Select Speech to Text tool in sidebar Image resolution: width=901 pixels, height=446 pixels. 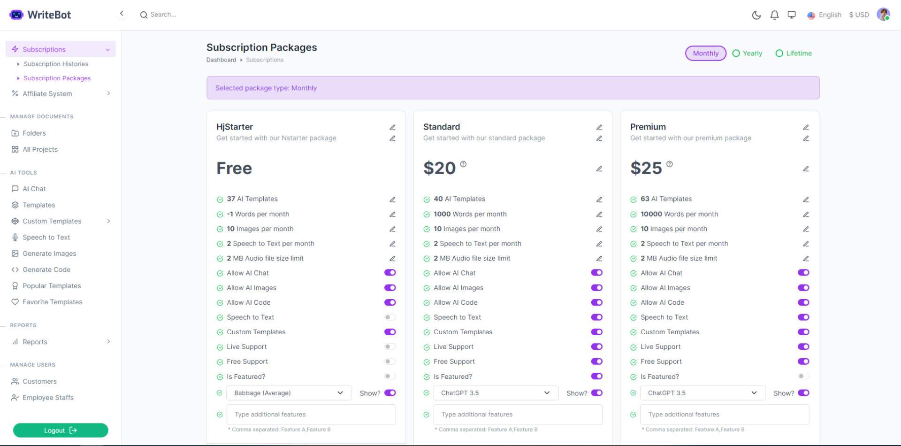tap(46, 237)
